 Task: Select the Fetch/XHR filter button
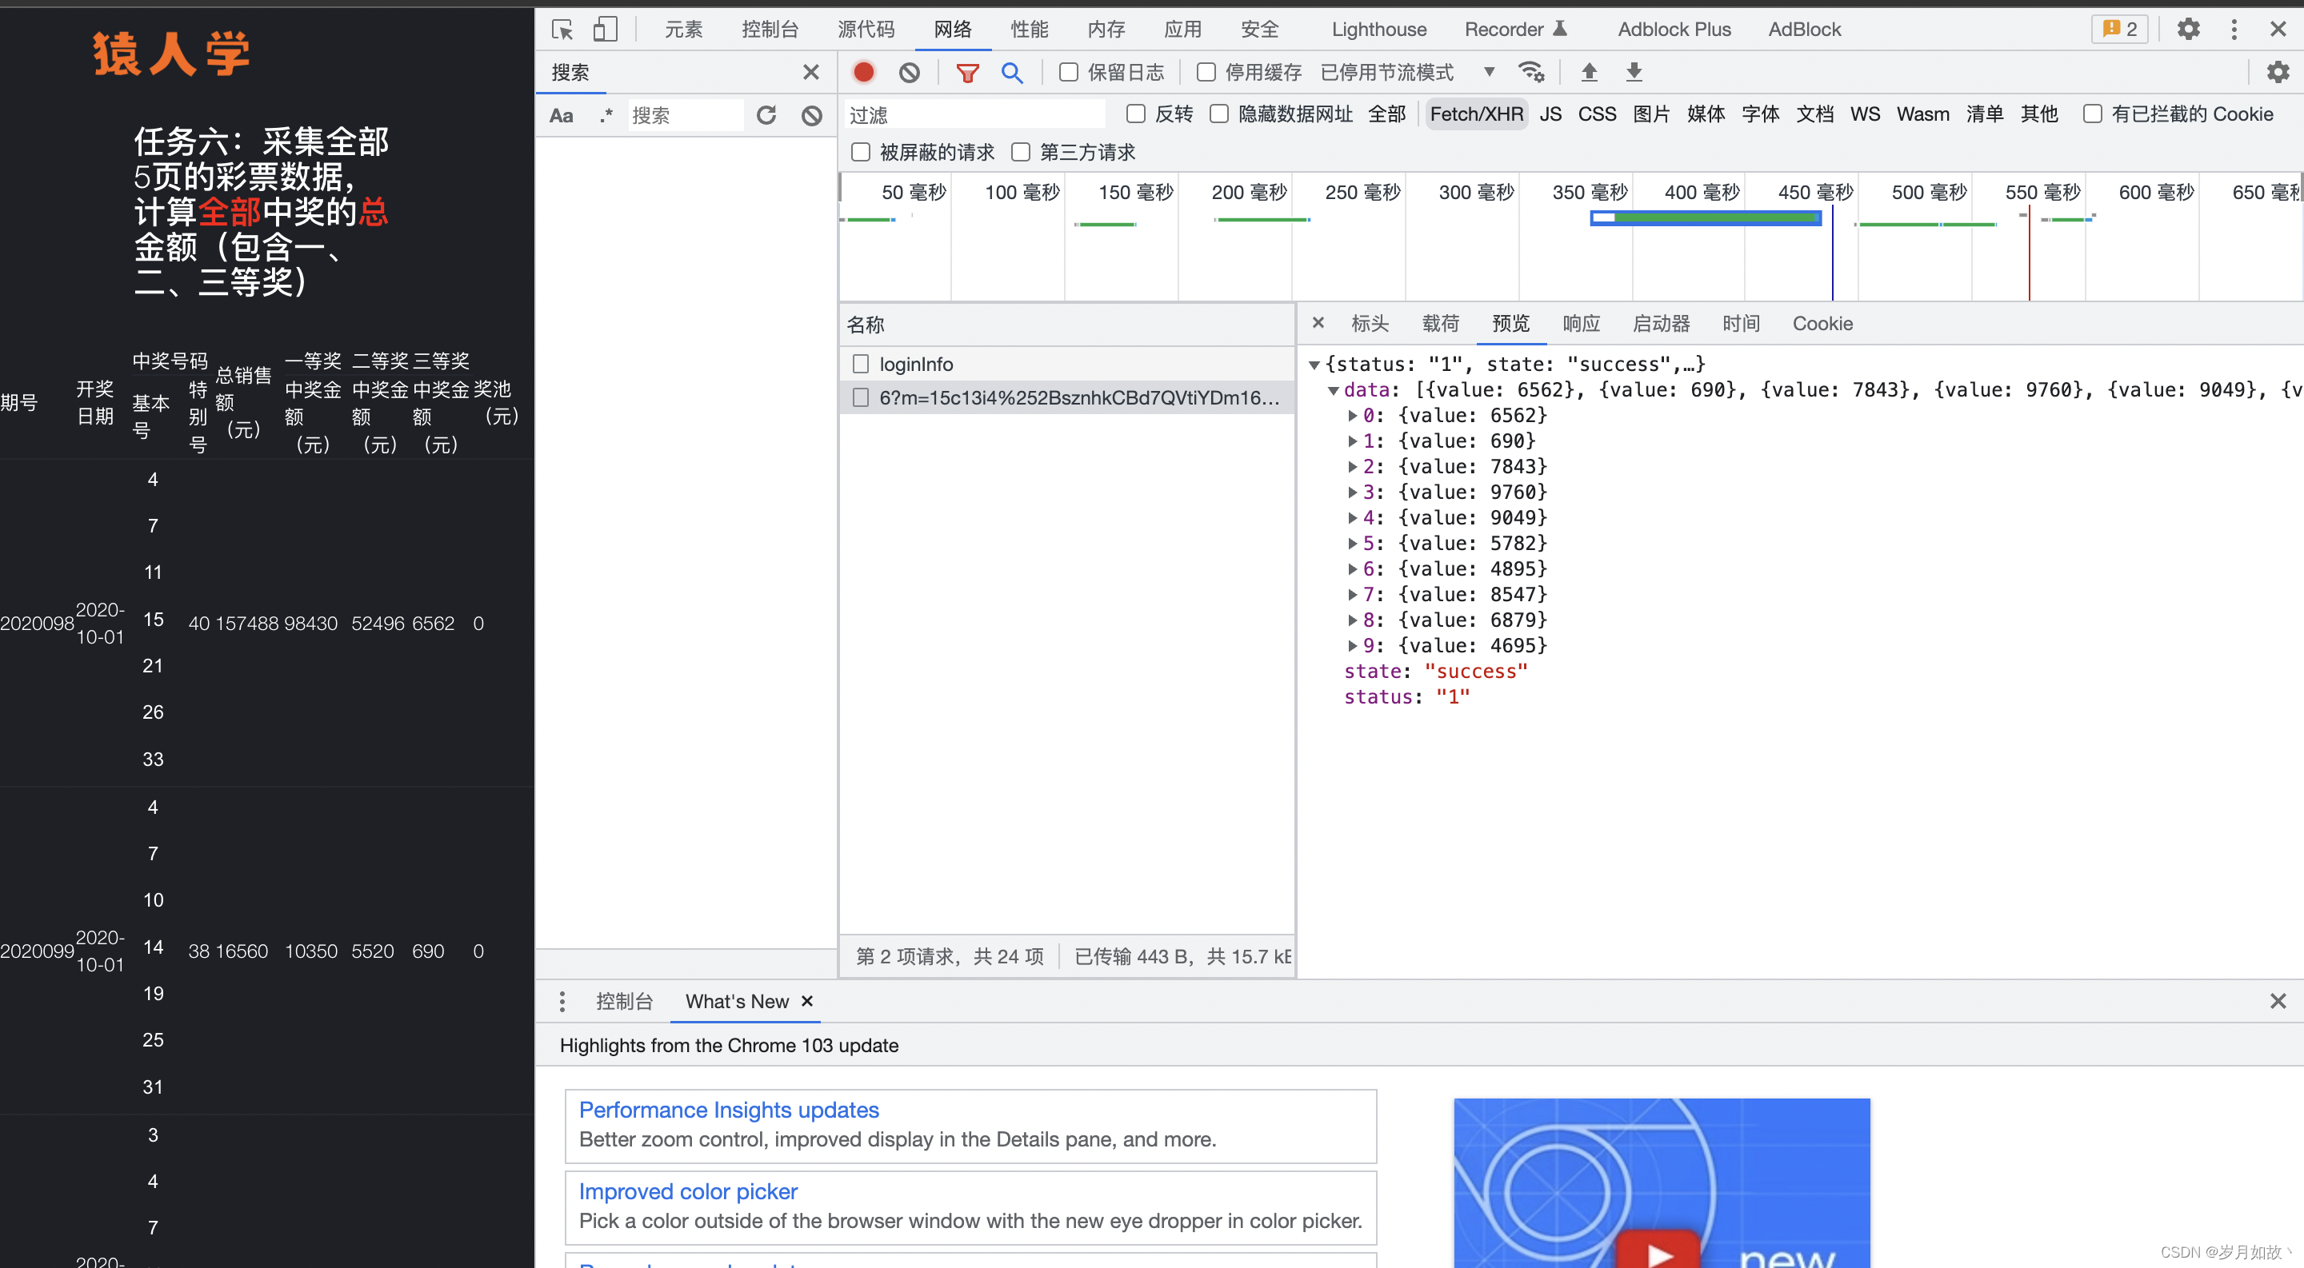(1476, 114)
